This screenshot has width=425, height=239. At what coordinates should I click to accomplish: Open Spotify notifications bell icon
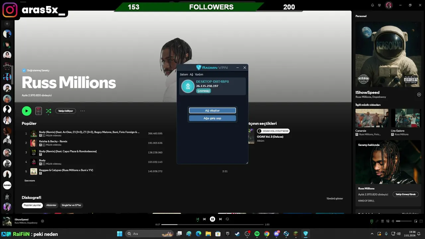point(372,5)
